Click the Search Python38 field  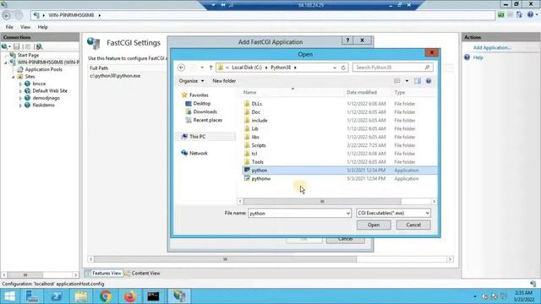tap(389, 68)
